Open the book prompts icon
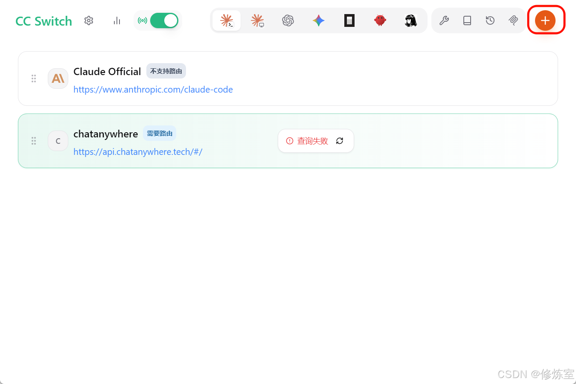 [x=467, y=20]
